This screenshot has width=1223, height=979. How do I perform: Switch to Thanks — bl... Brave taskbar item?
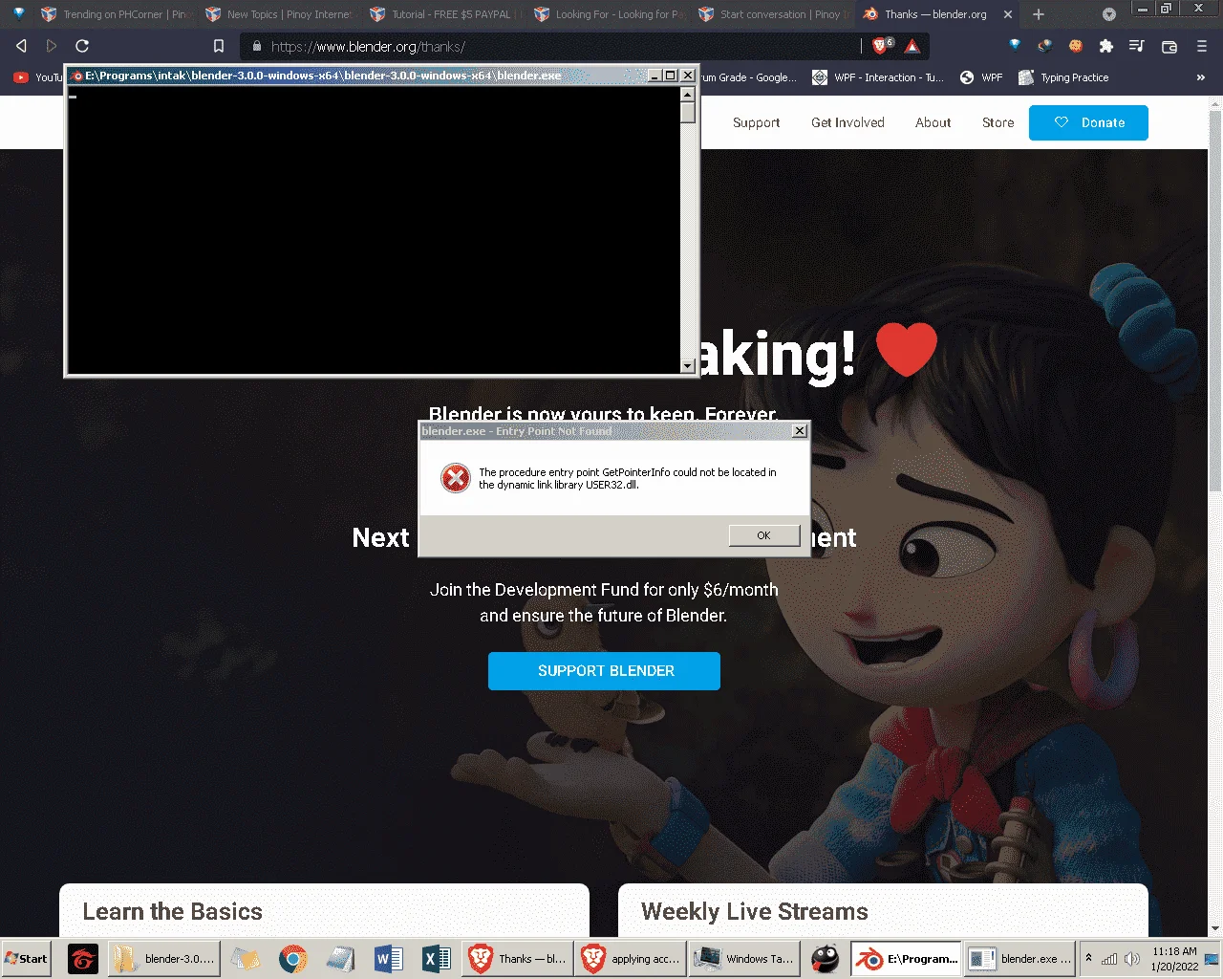(x=518, y=959)
